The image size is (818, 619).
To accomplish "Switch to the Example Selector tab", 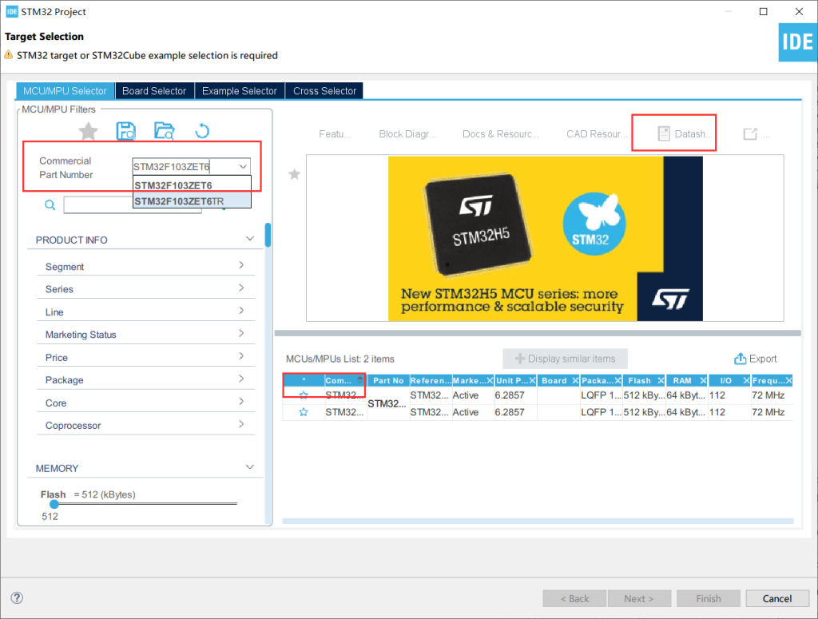I will [239, 91].
